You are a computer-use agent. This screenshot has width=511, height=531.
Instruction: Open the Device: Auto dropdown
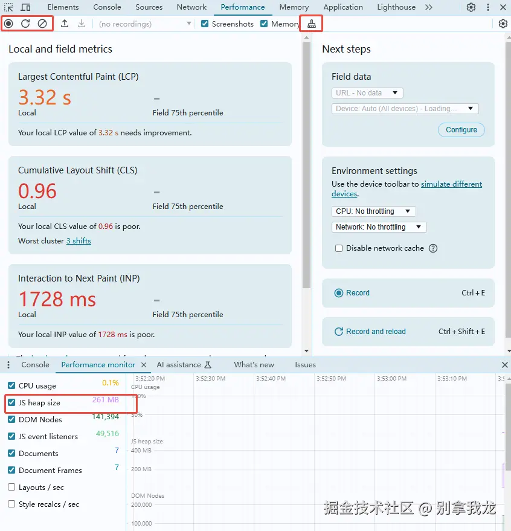405,109
